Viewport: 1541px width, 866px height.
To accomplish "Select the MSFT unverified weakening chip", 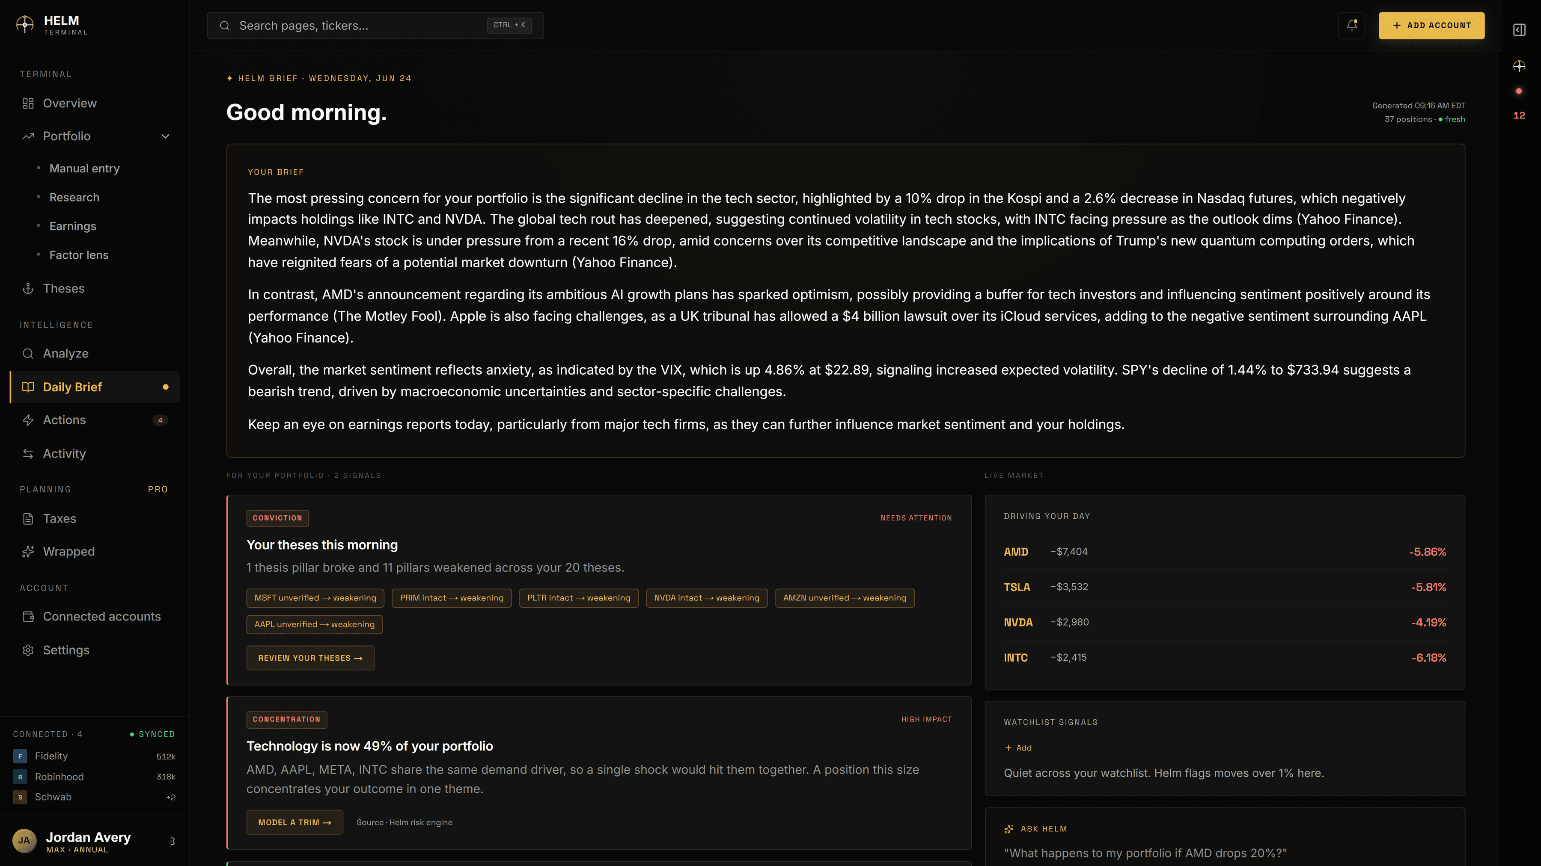I will 315,598.
